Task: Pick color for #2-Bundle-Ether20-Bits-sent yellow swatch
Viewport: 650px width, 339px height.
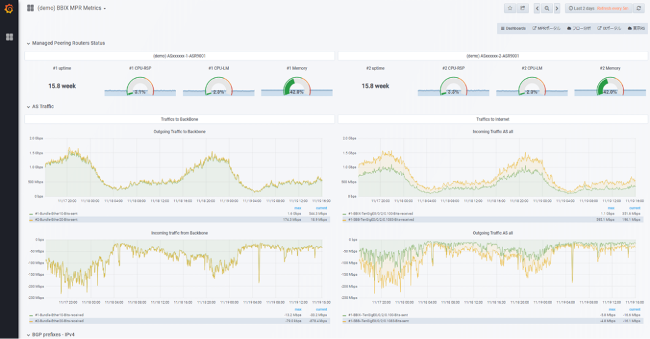Action: [30, 219]
